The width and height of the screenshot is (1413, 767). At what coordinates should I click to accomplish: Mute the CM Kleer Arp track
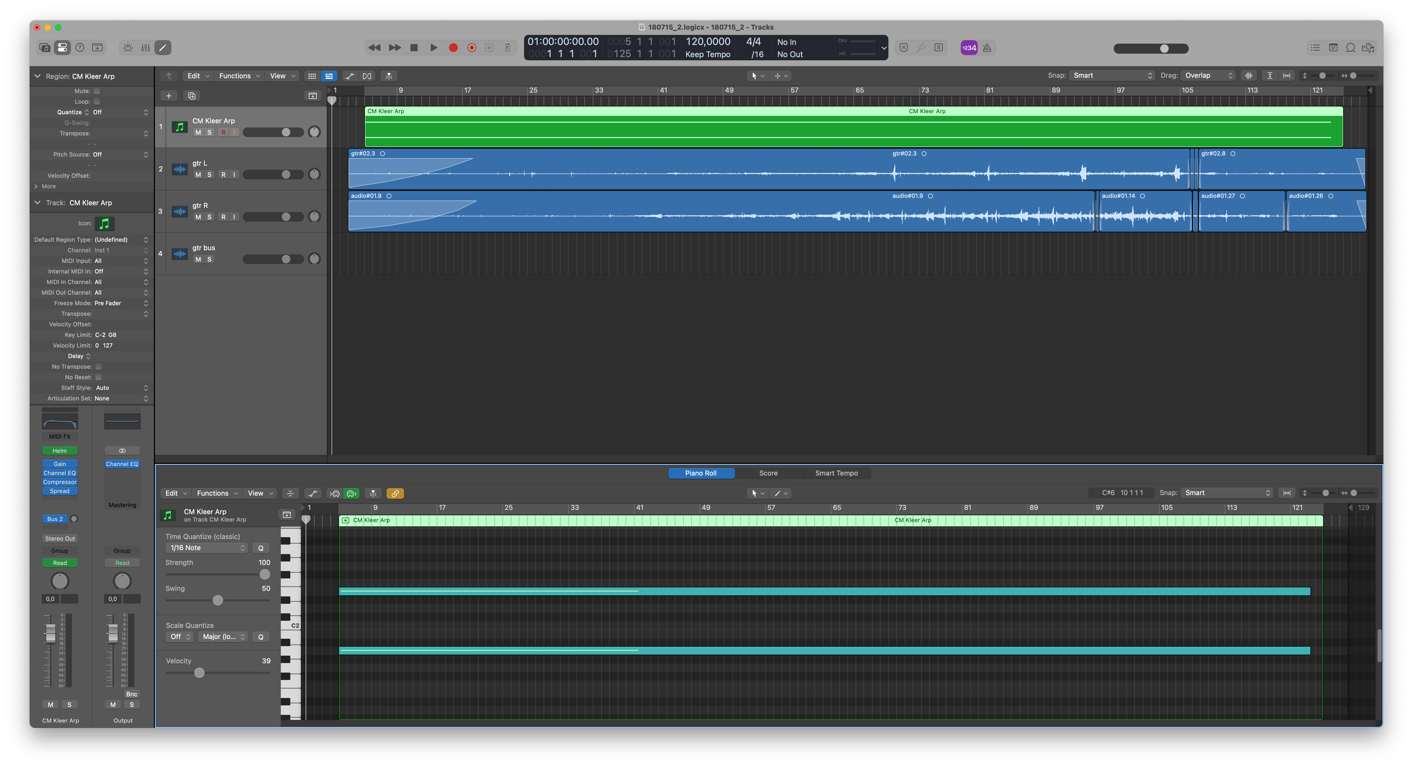click(198, 132)
